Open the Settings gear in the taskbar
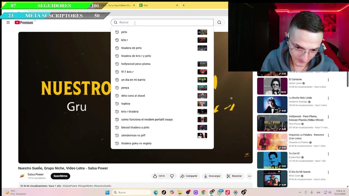The image size is (349, 196). click(236, 192)
